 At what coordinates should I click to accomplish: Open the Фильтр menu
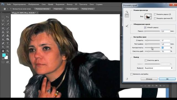[x=69, y=4]
